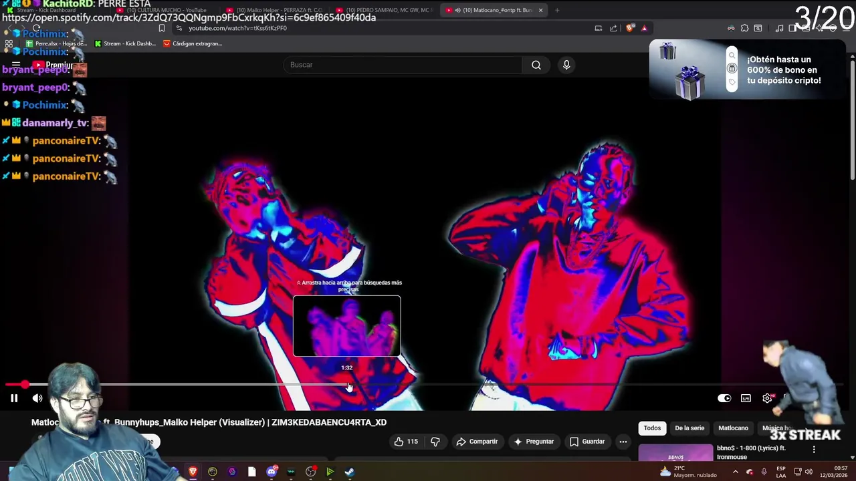Click the Brave Rewards triangle icon

coord(644,28)
